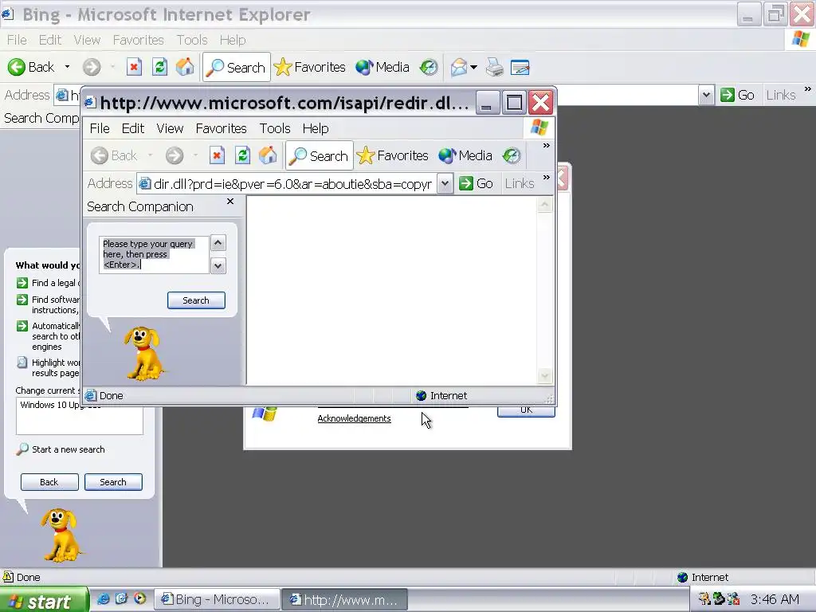The image size is (816, 612).
Task: Click the query box scroll up arrow
Action: pyautogui.click(x=218, y=242)
